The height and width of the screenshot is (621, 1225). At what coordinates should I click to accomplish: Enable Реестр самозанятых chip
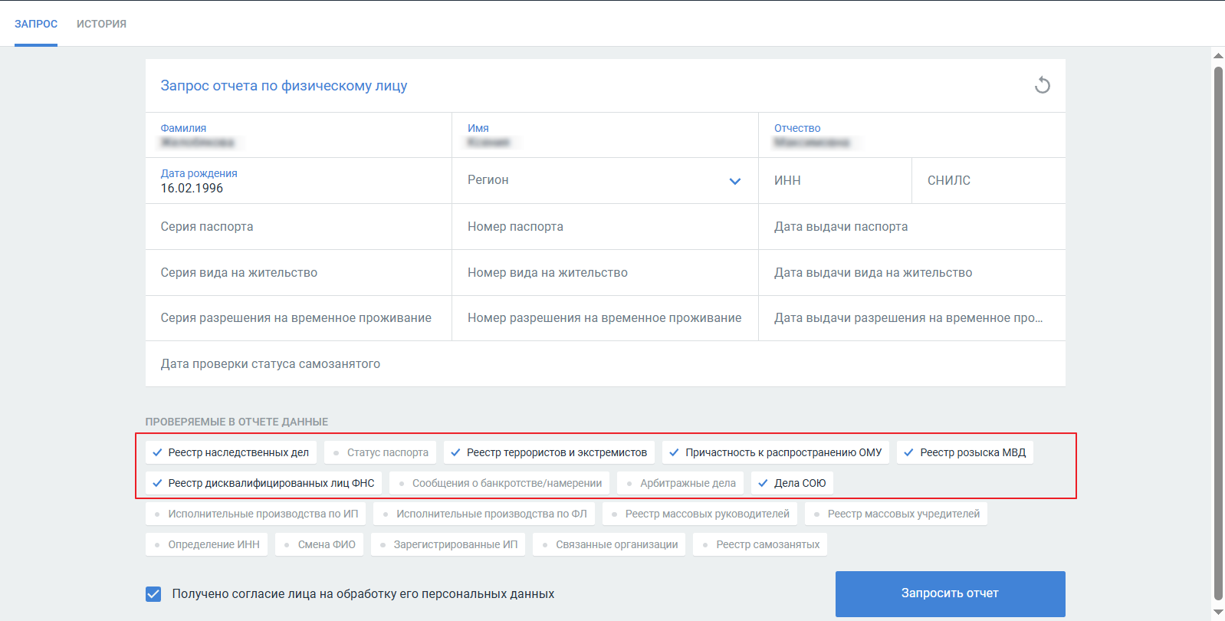pos(760,544)
